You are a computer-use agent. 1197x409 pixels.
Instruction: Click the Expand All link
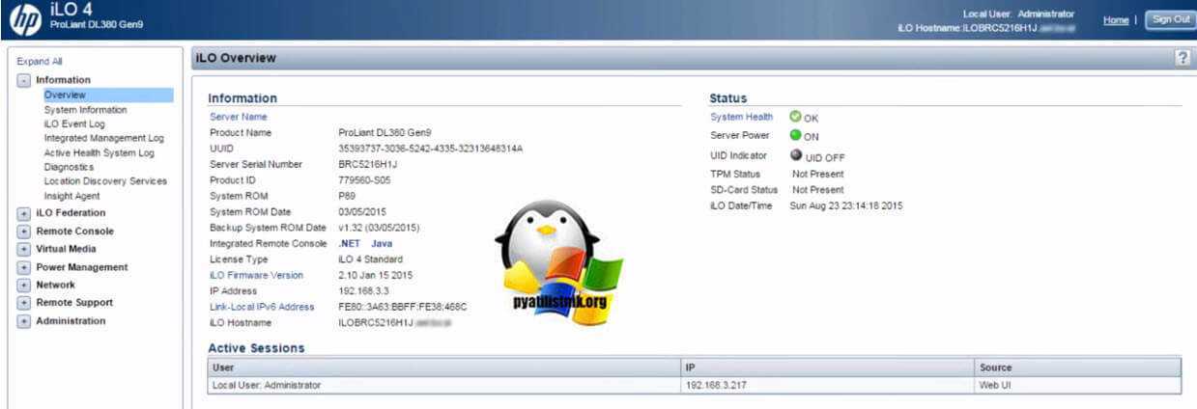point(40,61)
